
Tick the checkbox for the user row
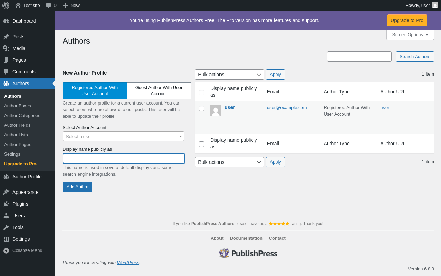(x=202, y=108)
